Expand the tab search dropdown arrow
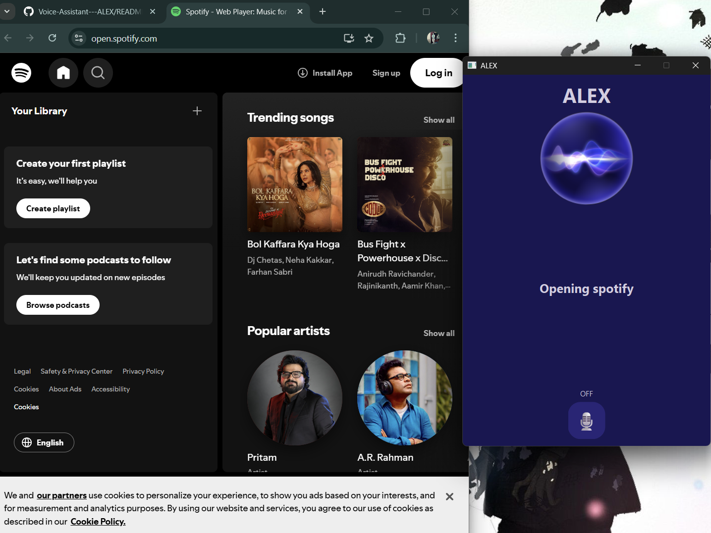Image resolution: width=711 pixels, height=533 pixels. (7, 11)
